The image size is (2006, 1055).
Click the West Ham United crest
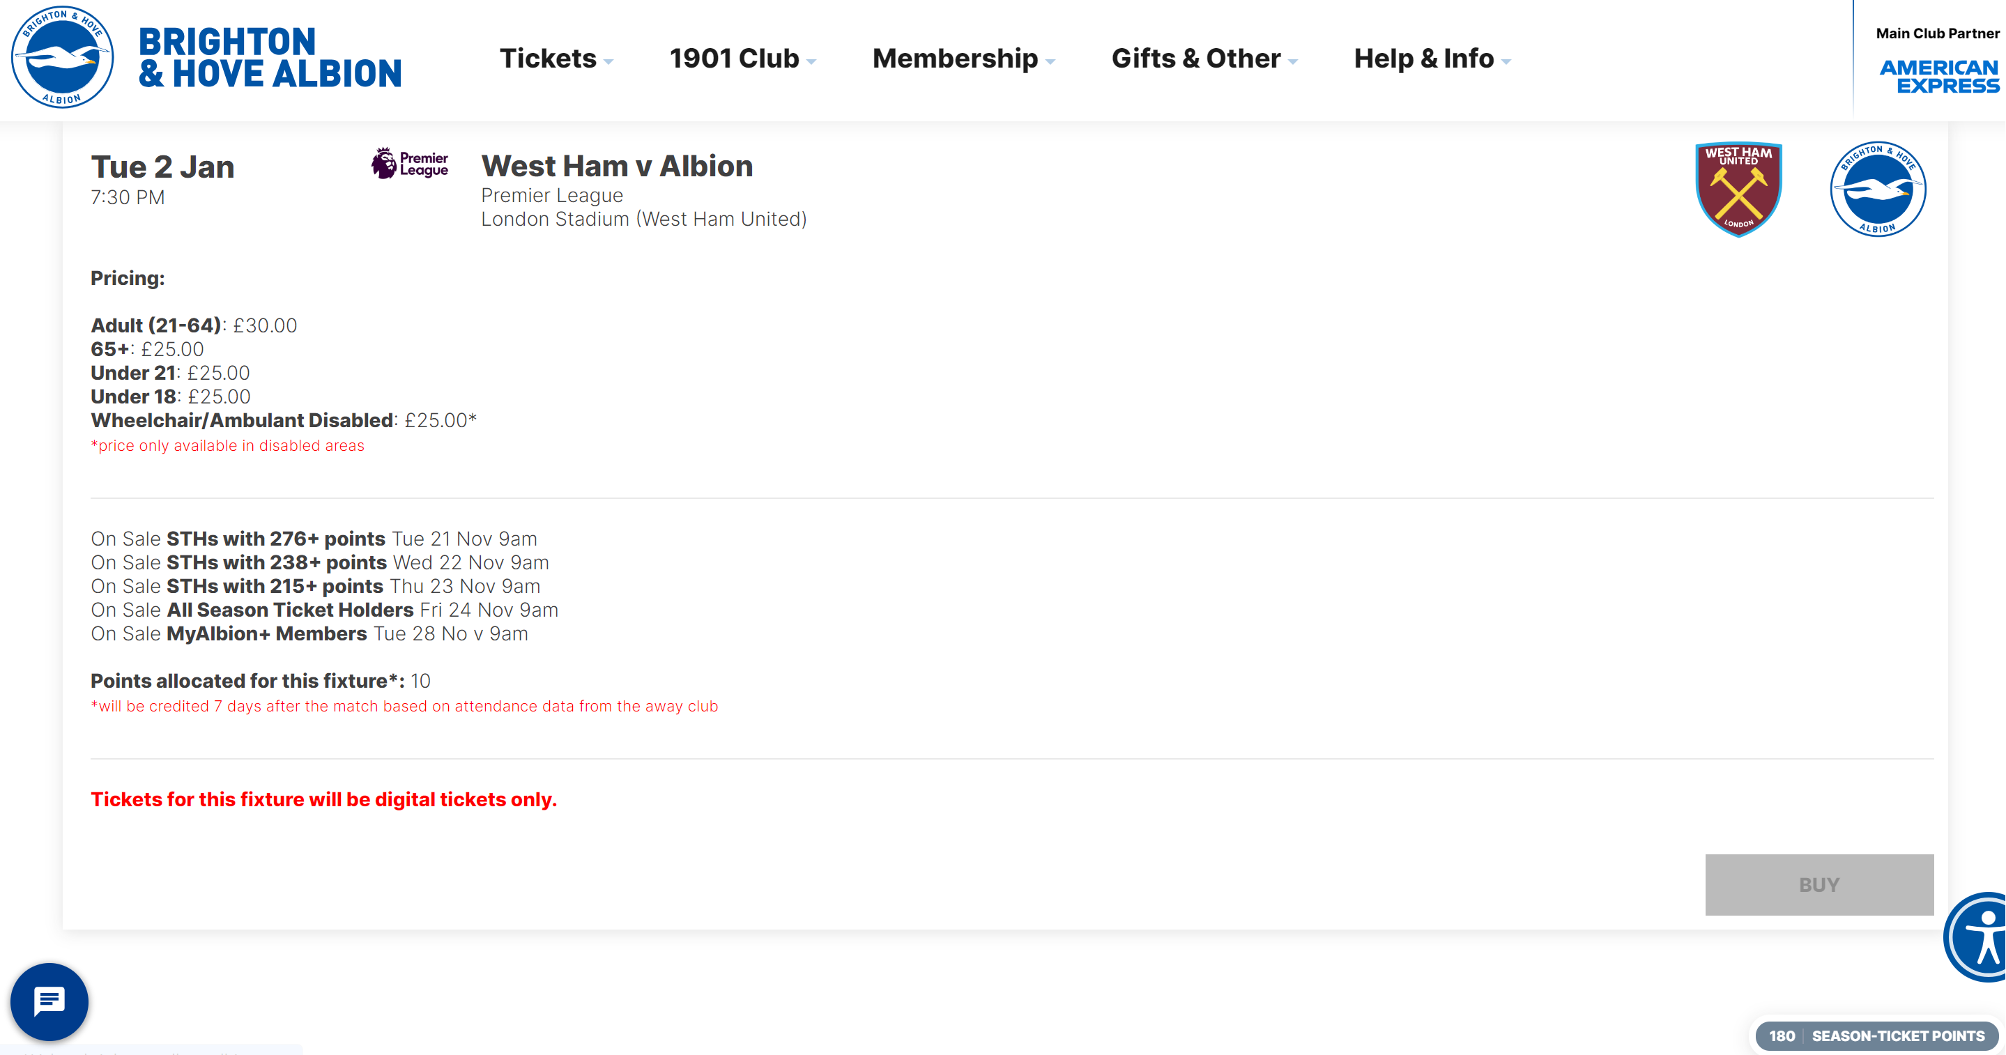click(1738, 188)
